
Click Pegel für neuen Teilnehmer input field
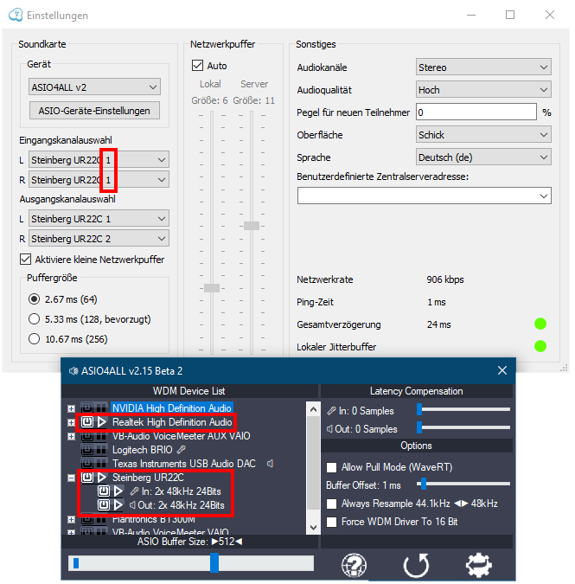pos(476,112)
